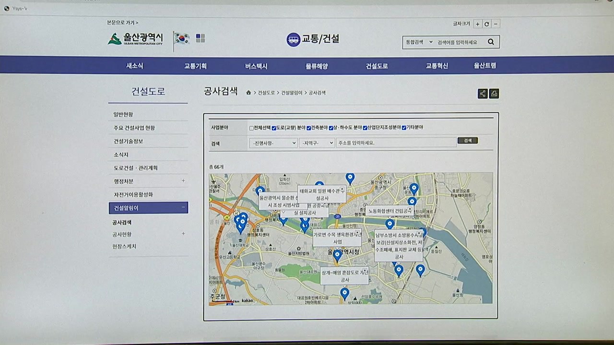
Task: Open 일반현황 in the sidebar
Action: pyautogui.click(x=123, y=115)
